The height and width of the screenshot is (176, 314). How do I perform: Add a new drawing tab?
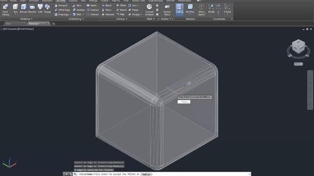53,24
